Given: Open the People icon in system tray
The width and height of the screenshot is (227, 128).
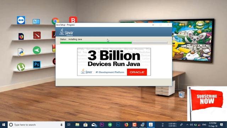Looking at the screenshot, I should (181, 125).
